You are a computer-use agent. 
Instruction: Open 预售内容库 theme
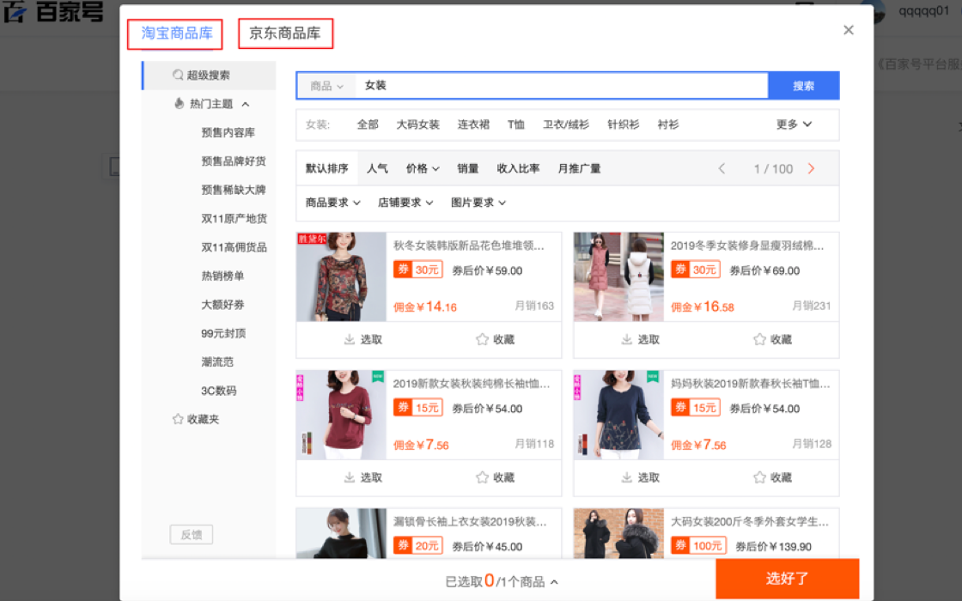[x=228, y=132]
